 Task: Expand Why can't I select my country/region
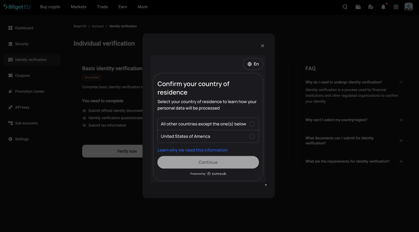(x=401, y=120)
